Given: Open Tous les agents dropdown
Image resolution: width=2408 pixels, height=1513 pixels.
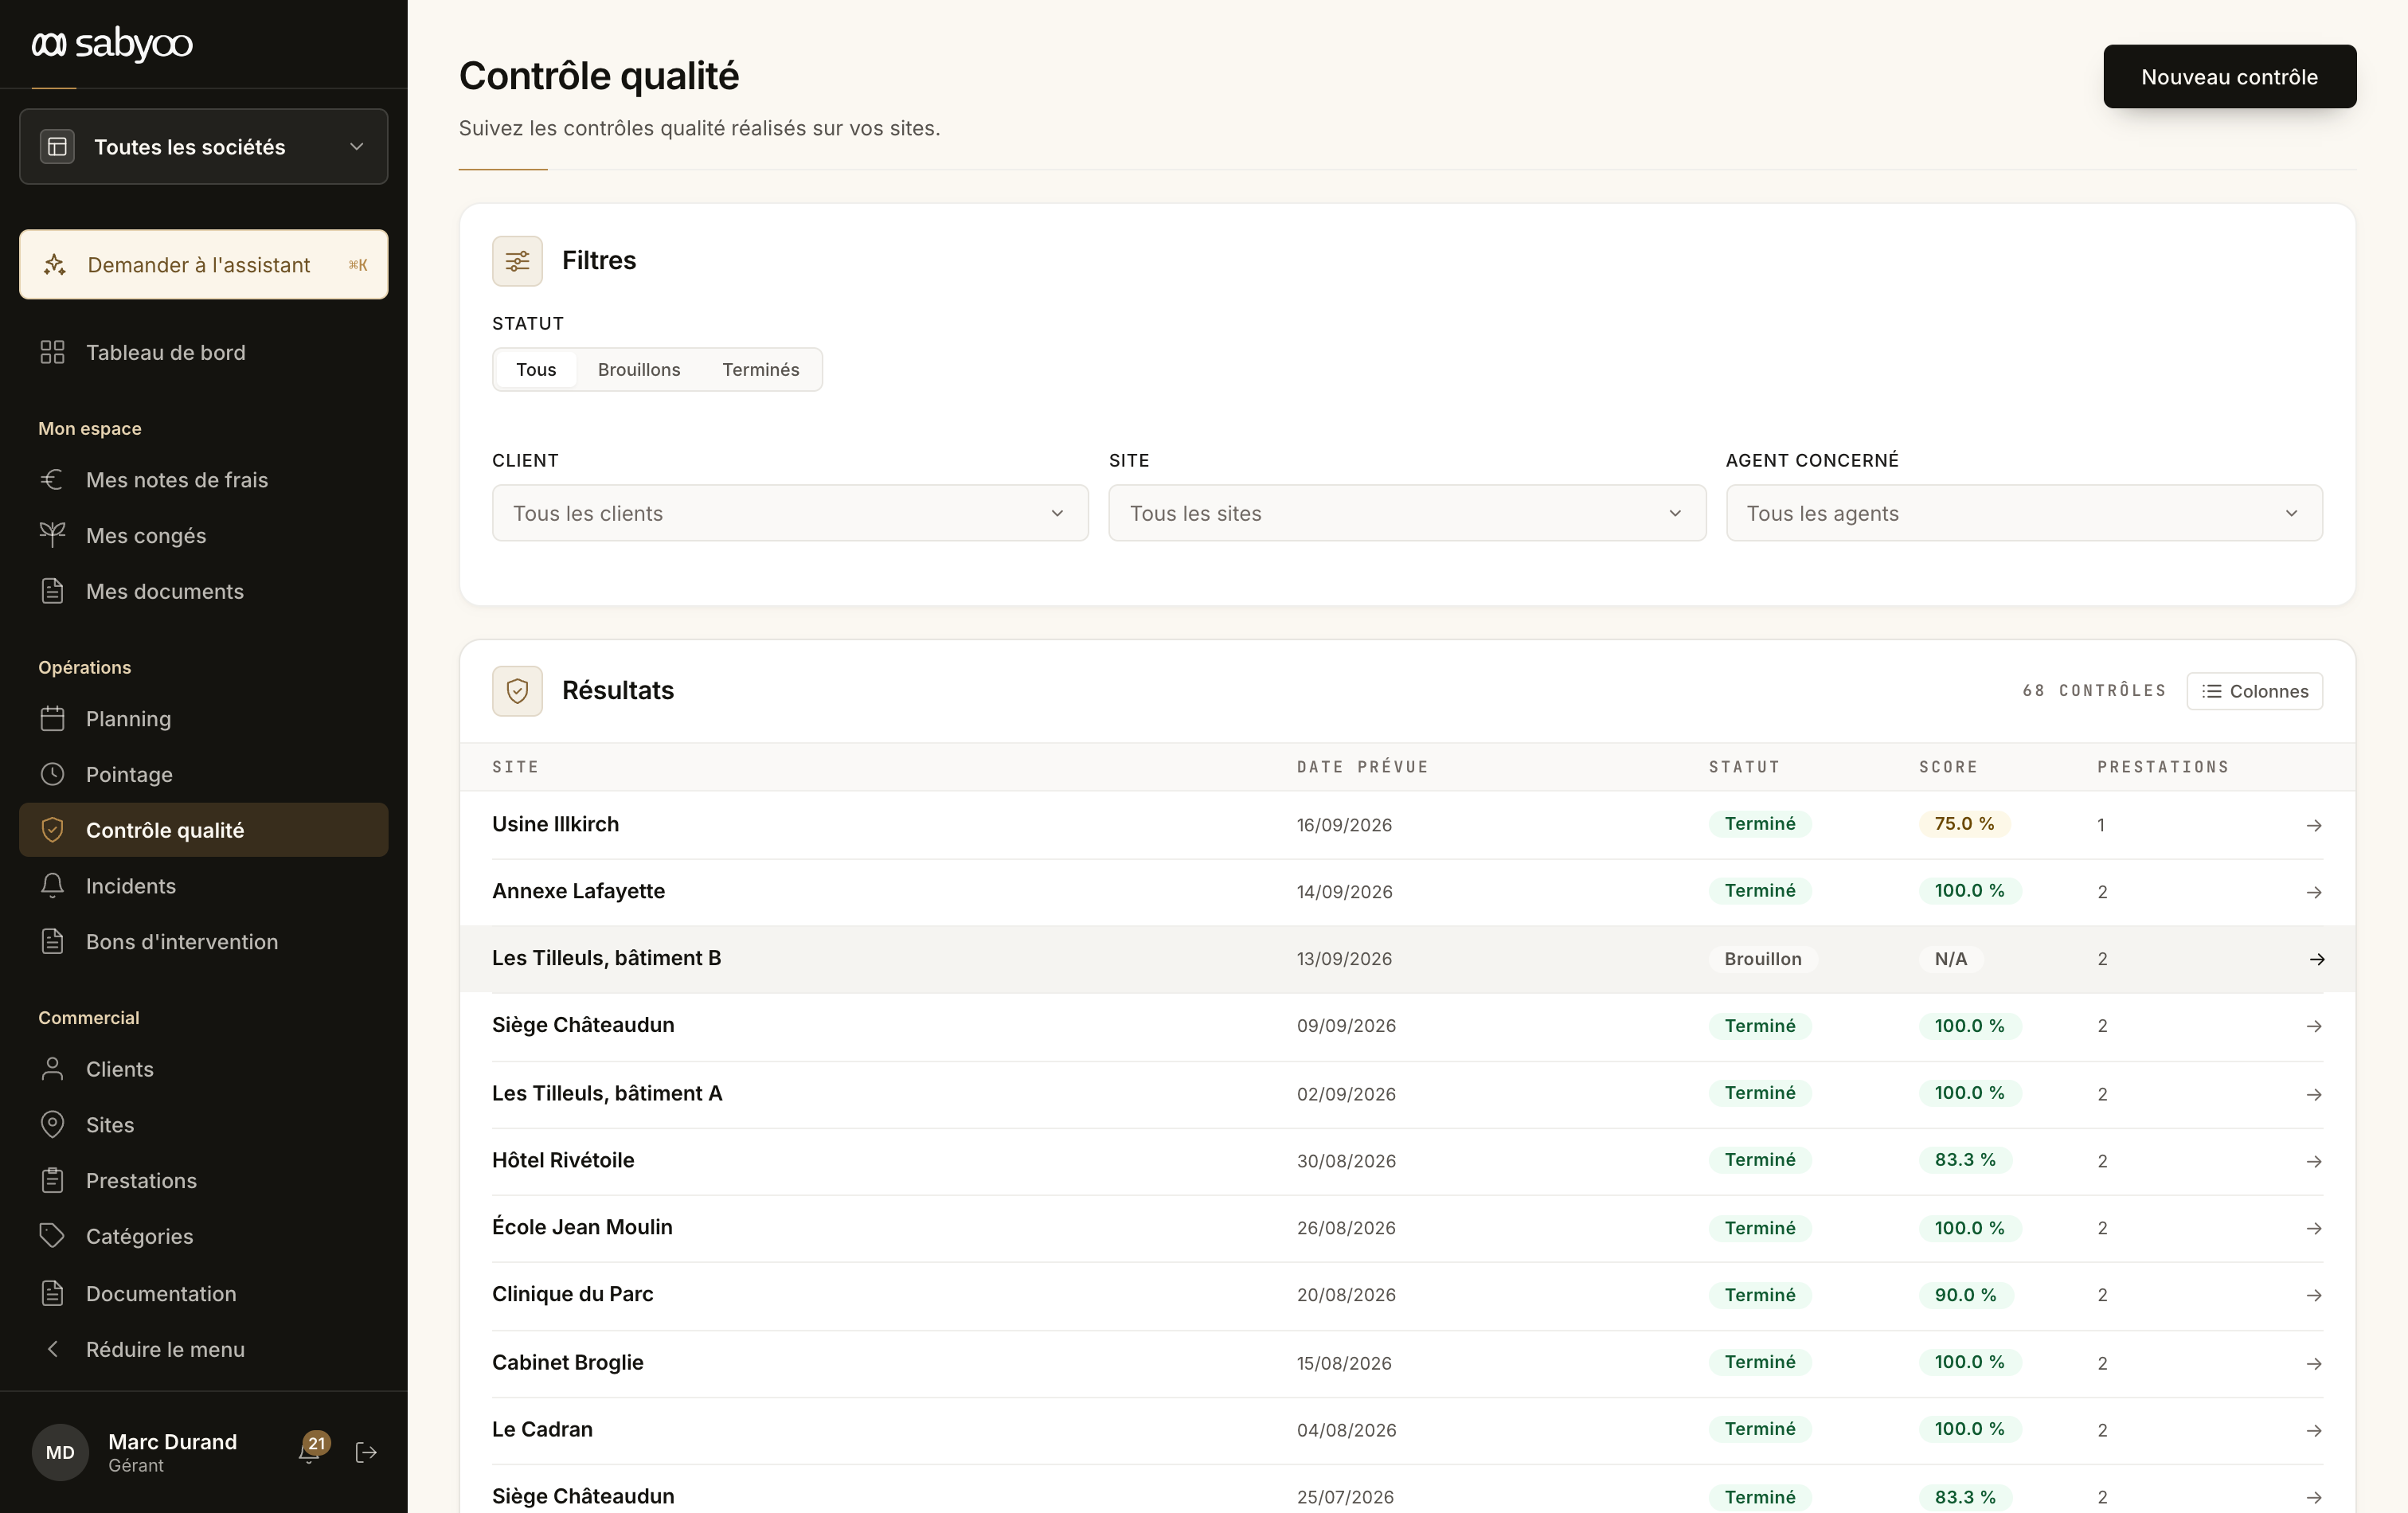Looking at the screenshot, I should pyautogui.click(x=2024, y=513).
